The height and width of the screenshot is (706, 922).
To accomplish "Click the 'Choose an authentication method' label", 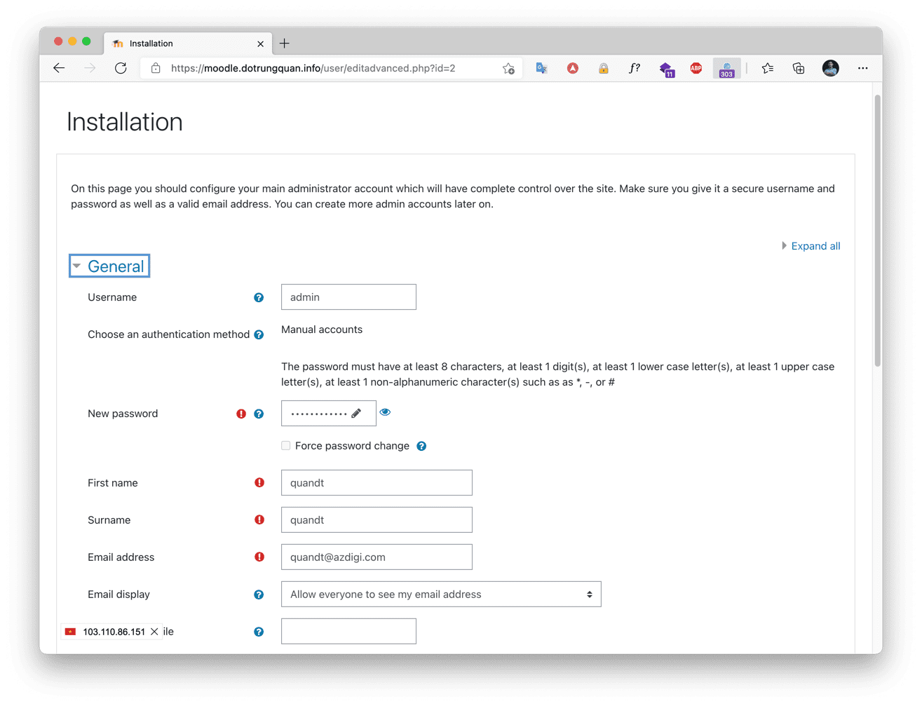I will [168, 334].
